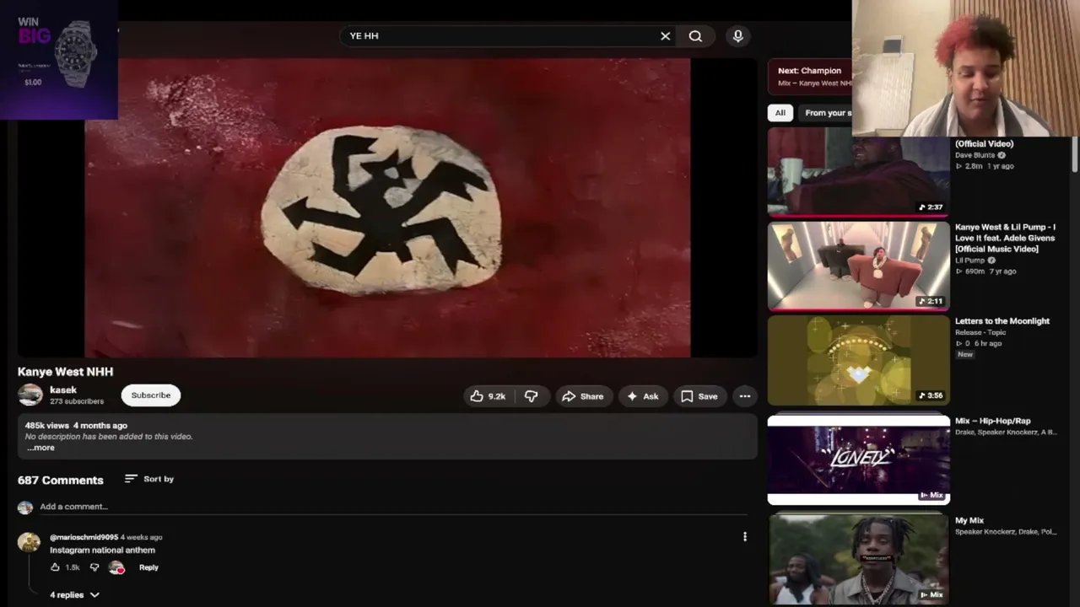Open kasek channel avatar
The width and height of the screenshot is (1080, 607).
point(30,395)
